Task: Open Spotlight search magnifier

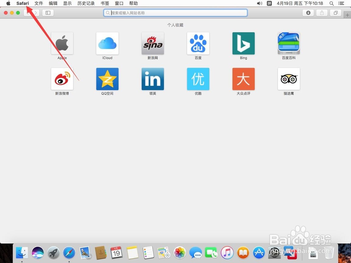Action: [x=332, y=4]
